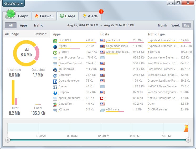The width and height of the screenshot is (196, 149).
Task: Click the Thunderbird app icon
Action: coord(55,70)
